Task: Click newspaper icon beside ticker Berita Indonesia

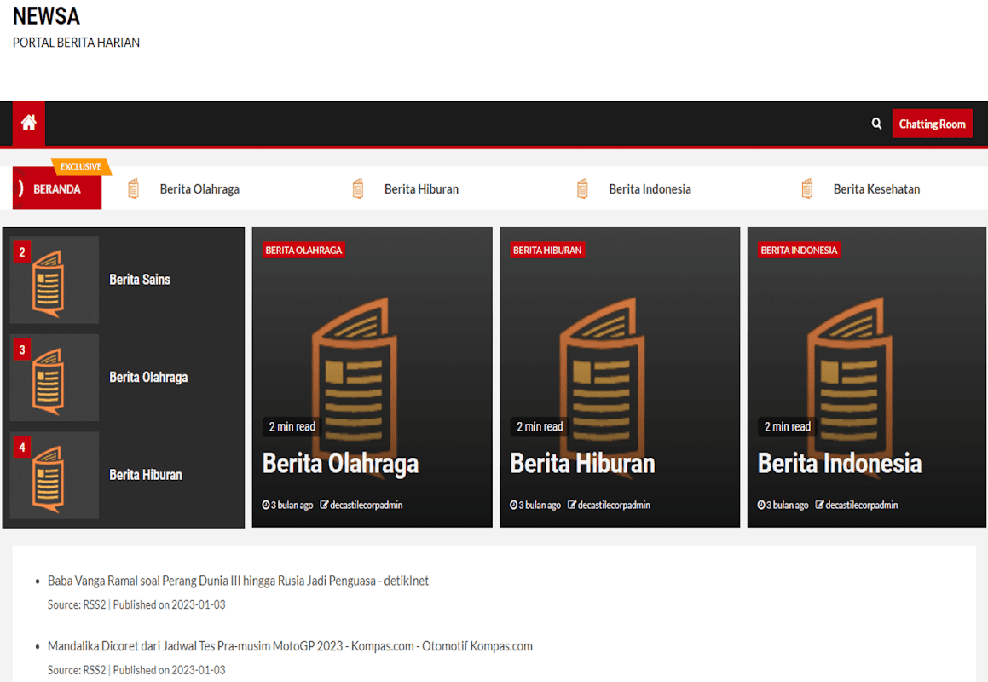Action: tap(582, 188)
